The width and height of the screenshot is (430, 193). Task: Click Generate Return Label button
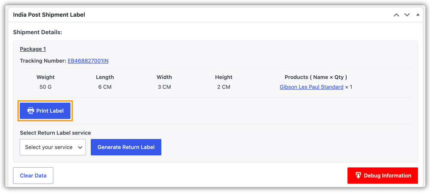click(126, 147)
